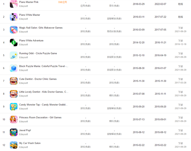The height and width of the screenshot is (151, 191).
Task: Click the Piano Master Pink app icon
Action: [14, 4]
